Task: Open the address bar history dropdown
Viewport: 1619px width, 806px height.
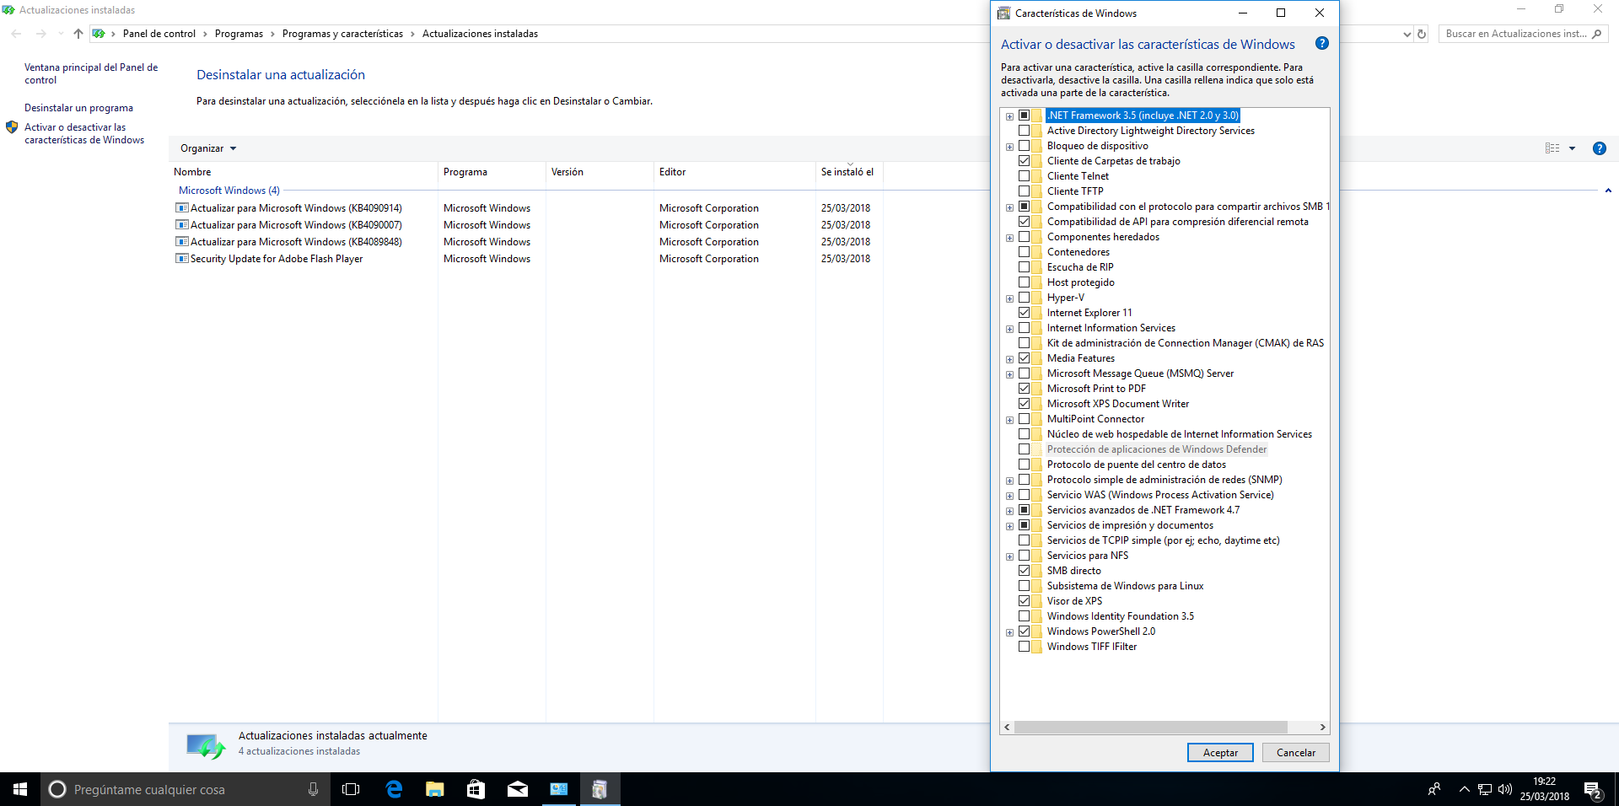Action: [1407, 35]
